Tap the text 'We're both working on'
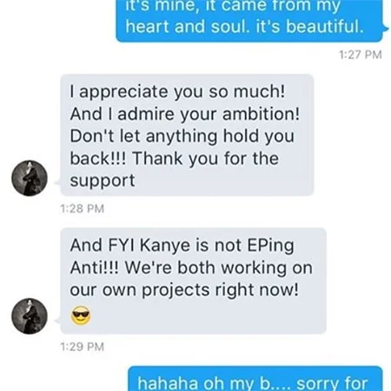 (x=219, y=268)
